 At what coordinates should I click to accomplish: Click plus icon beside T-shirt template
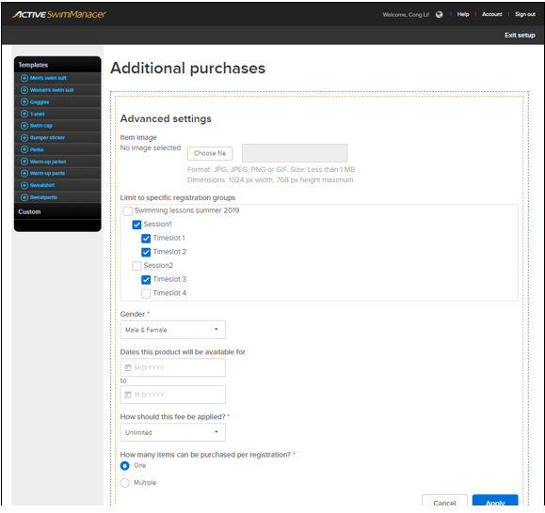(x=24, y=114)
